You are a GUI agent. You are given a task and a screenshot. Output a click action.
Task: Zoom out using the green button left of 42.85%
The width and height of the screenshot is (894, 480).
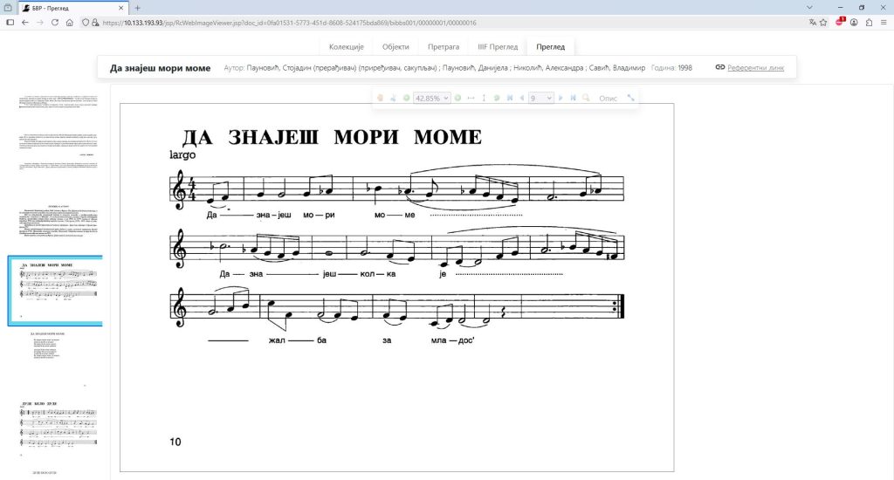coord(407,98)
